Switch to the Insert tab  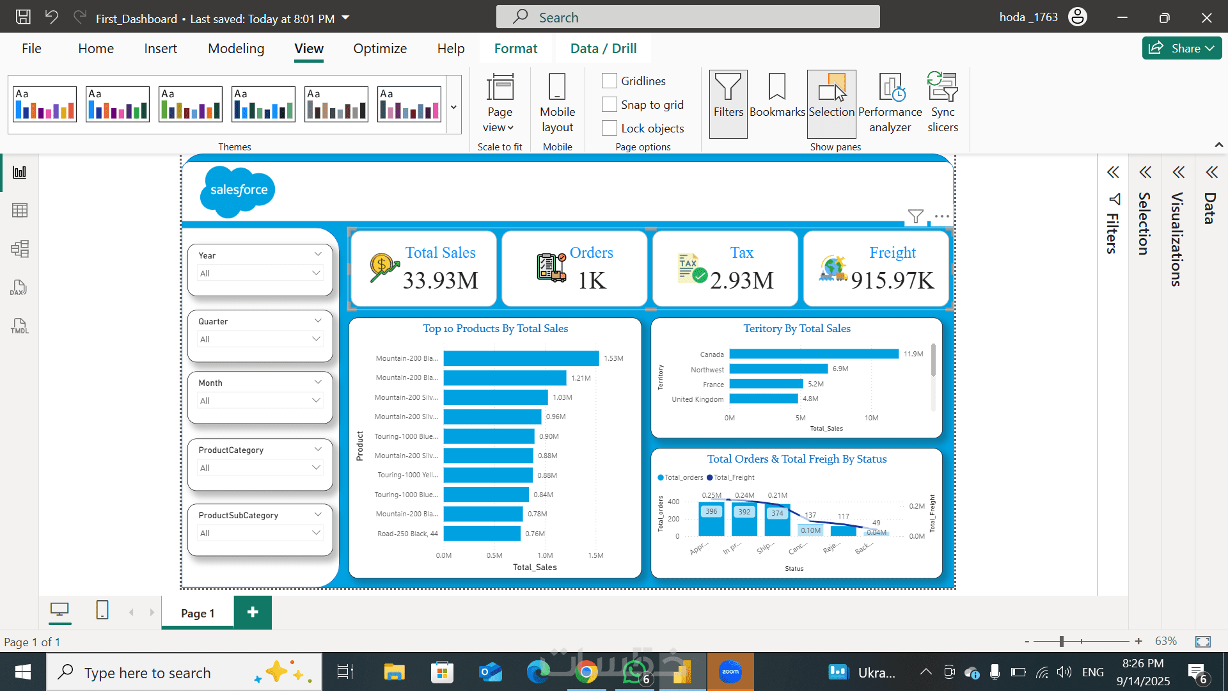[x=160, y=49]
